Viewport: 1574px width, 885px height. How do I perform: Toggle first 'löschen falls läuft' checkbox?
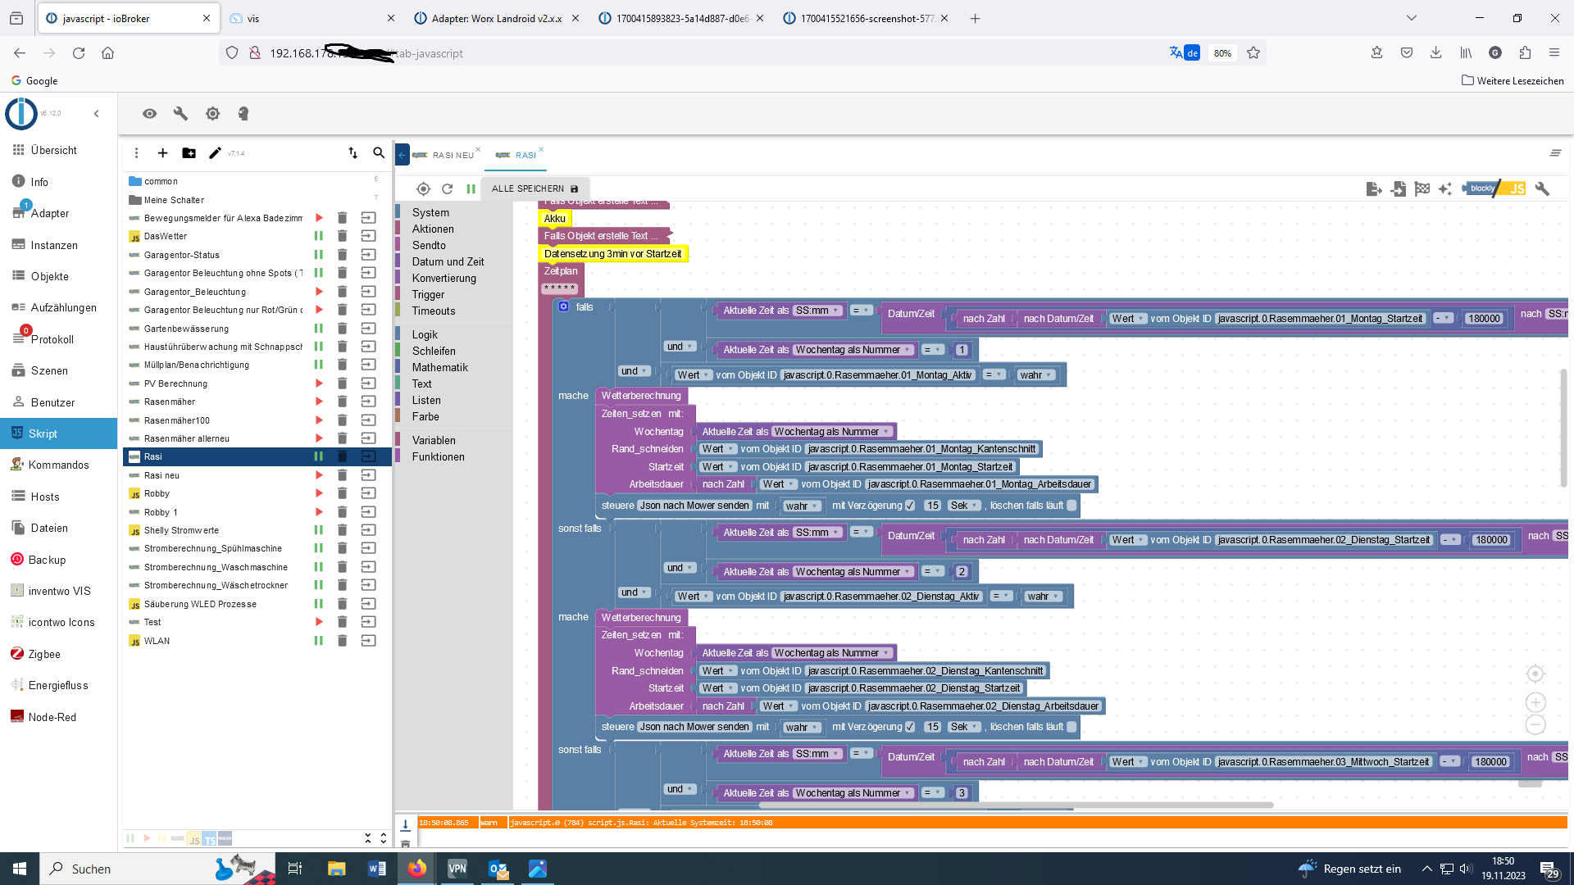tap(1071, 506)
